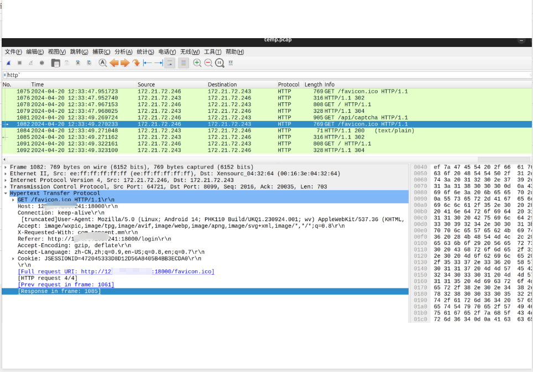Go to the last packet
This screenshot has width=533, height=372.
pyautogui.click(x=158, y=63)
